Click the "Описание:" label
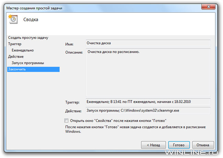223x158 pixels. click(x=74, y=52)
